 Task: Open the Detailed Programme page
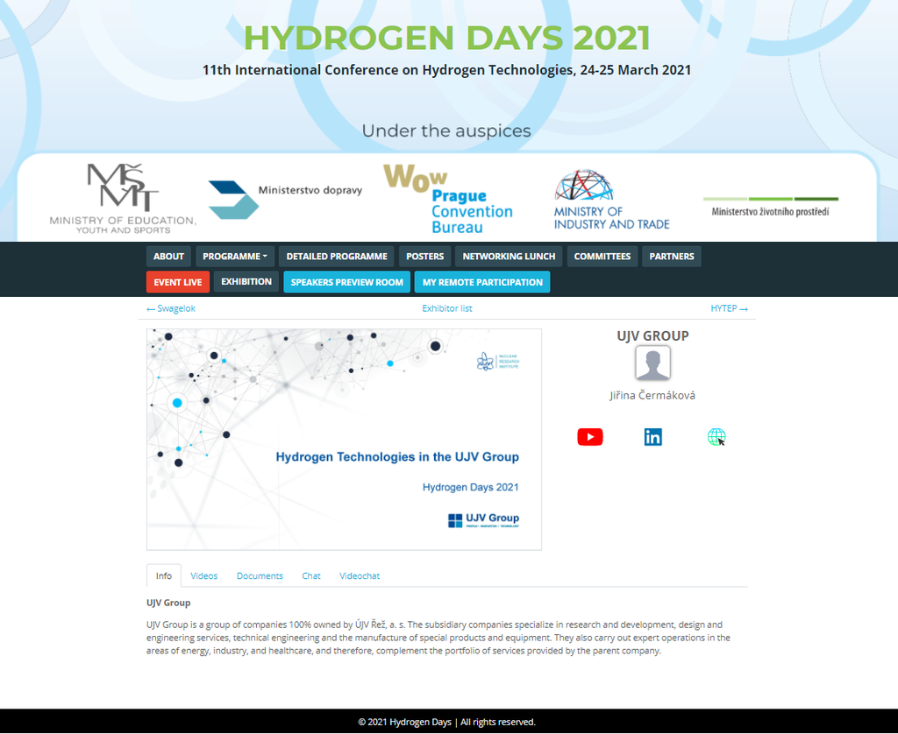click(337, 257)
